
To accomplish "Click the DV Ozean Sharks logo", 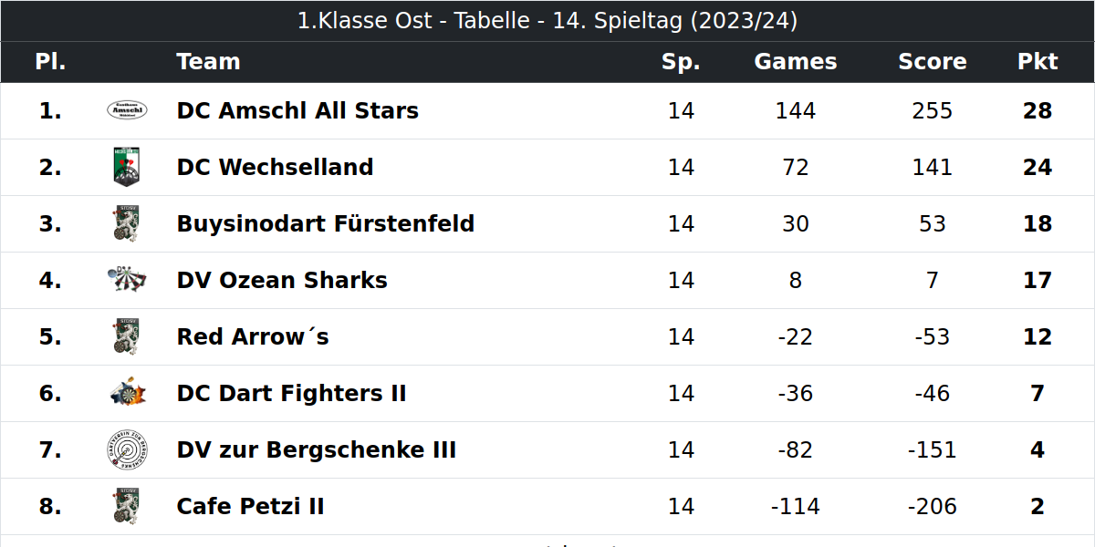I will point(127,280).
